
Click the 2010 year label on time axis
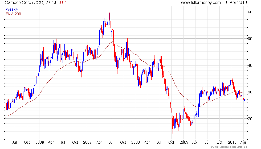(x=232, y=142)
